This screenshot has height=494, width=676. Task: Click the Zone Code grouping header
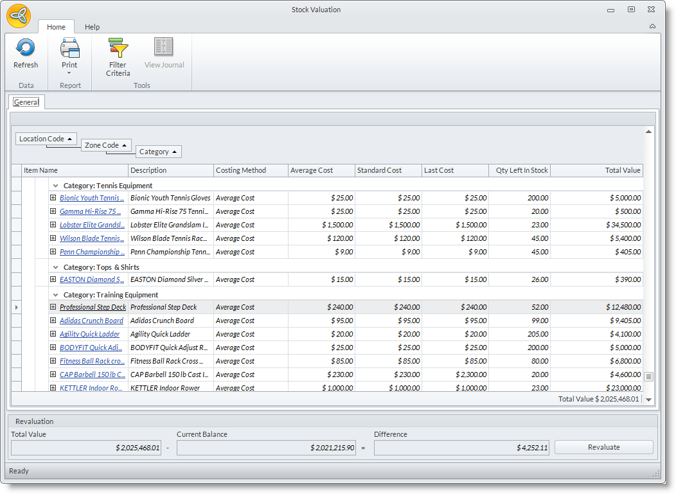[x=106, y=145]
